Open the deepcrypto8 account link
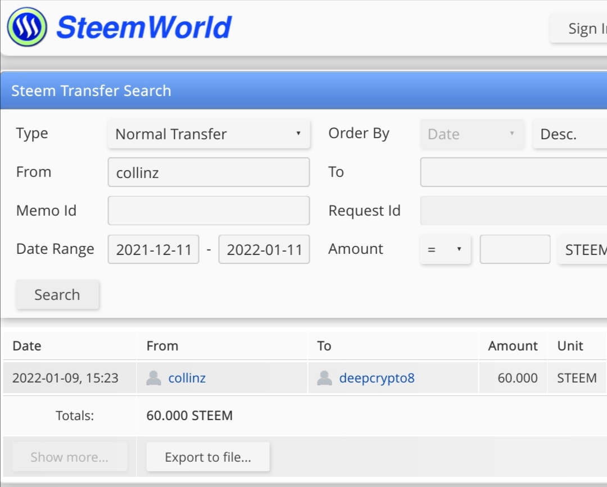 pos(377,378)
